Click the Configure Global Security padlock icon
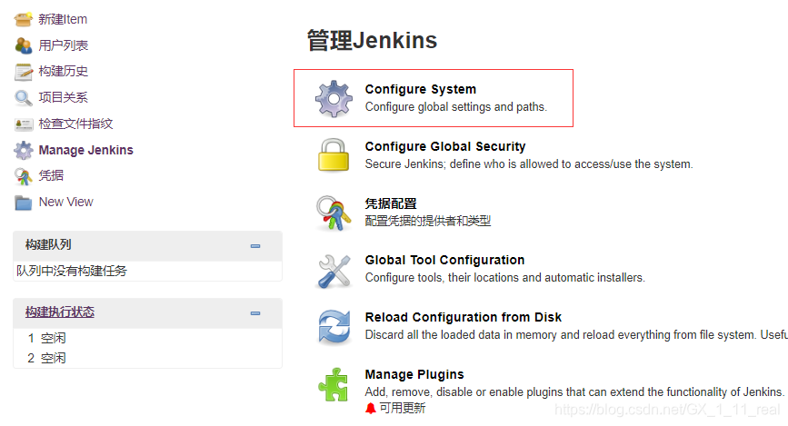The width and height of the screenshot is (788, 426). [x=334, y=155]
